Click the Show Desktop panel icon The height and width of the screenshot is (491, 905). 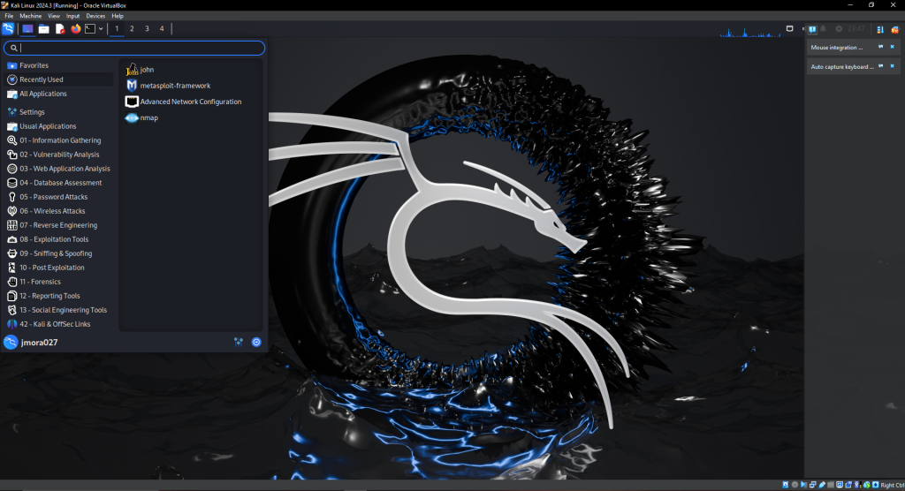click(x=27, y=28)
